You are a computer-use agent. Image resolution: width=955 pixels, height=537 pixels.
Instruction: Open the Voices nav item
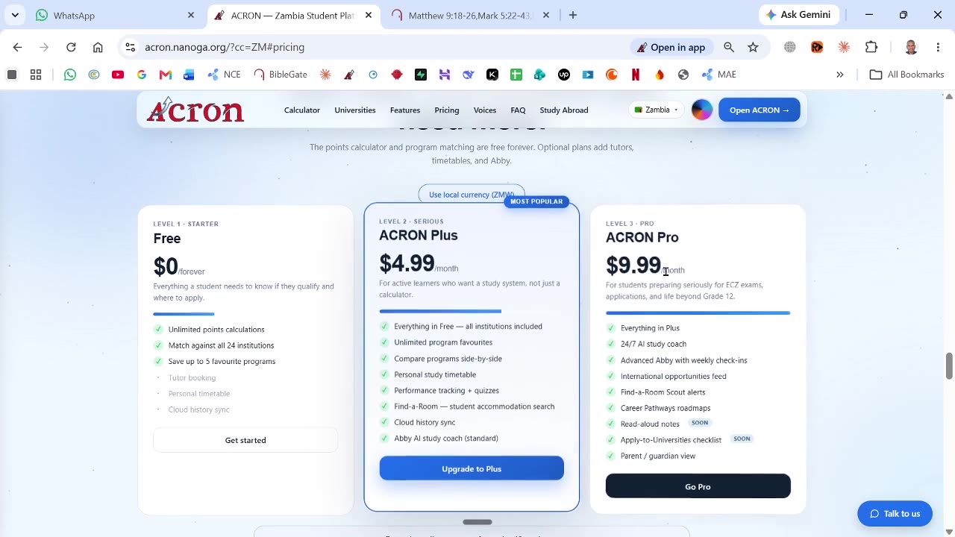pyautogui.click(x=485, y=110)
